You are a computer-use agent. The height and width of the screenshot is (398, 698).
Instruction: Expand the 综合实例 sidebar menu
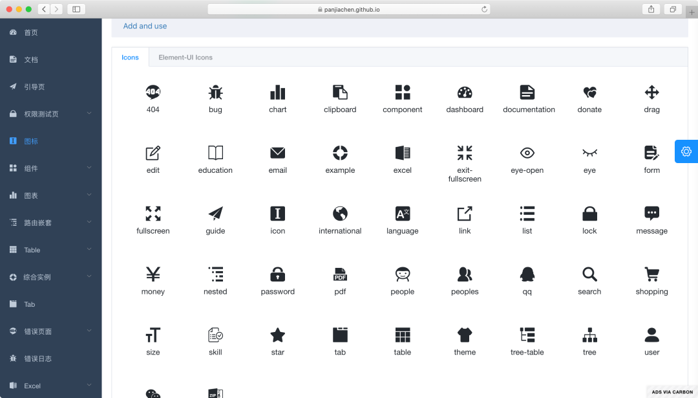coord(51,277)
